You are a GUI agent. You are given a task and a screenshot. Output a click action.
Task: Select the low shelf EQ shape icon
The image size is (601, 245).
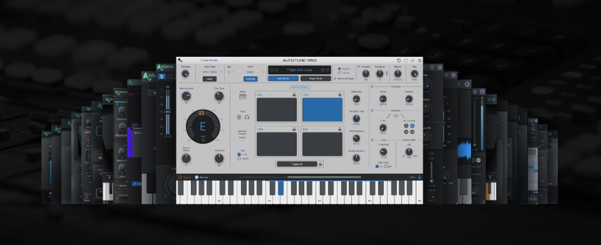(389, 116)
